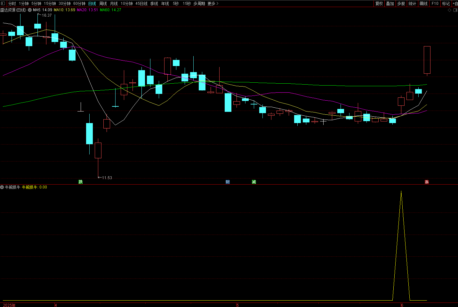Click month 5 on the time axis

(238, 305)
